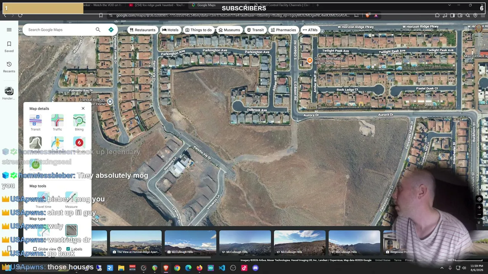488x274 pixels.
Task: Open the Terms link
Action: pyautogui.click(x=398, y=260)
